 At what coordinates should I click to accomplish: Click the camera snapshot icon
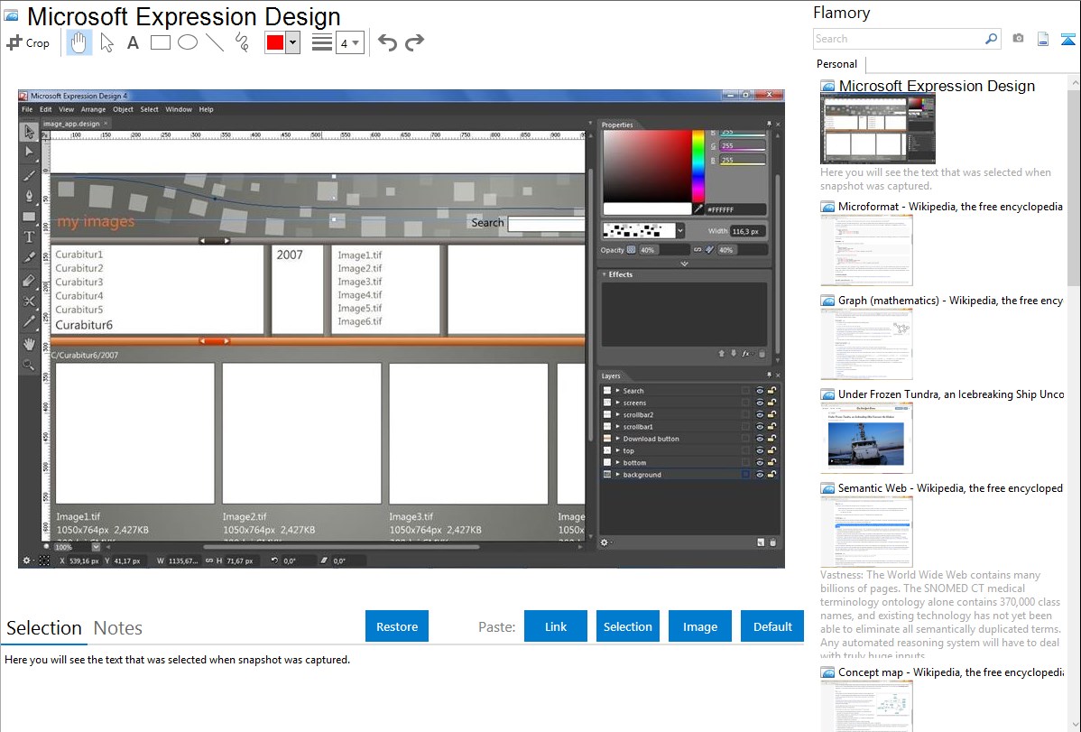(x=1018, y=39)
